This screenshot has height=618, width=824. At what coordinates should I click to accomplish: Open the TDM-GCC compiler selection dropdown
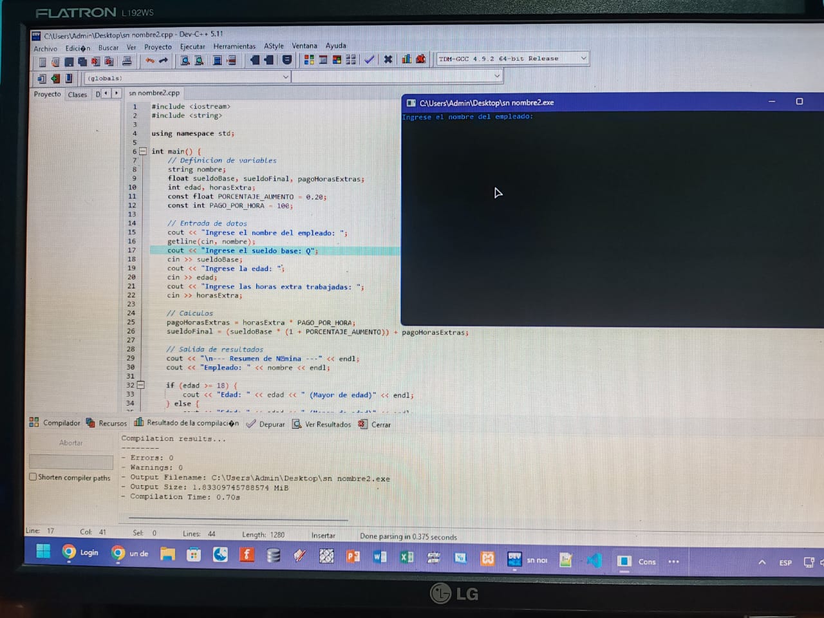(583, 59)
